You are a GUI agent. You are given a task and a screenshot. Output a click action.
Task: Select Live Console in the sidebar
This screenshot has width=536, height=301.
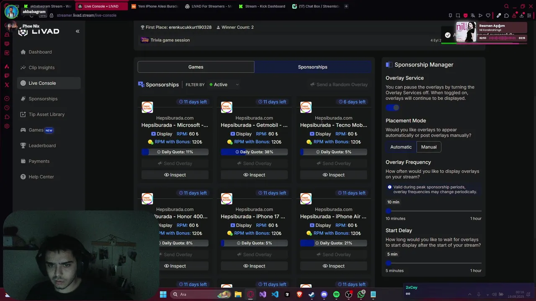coord(49,83)
